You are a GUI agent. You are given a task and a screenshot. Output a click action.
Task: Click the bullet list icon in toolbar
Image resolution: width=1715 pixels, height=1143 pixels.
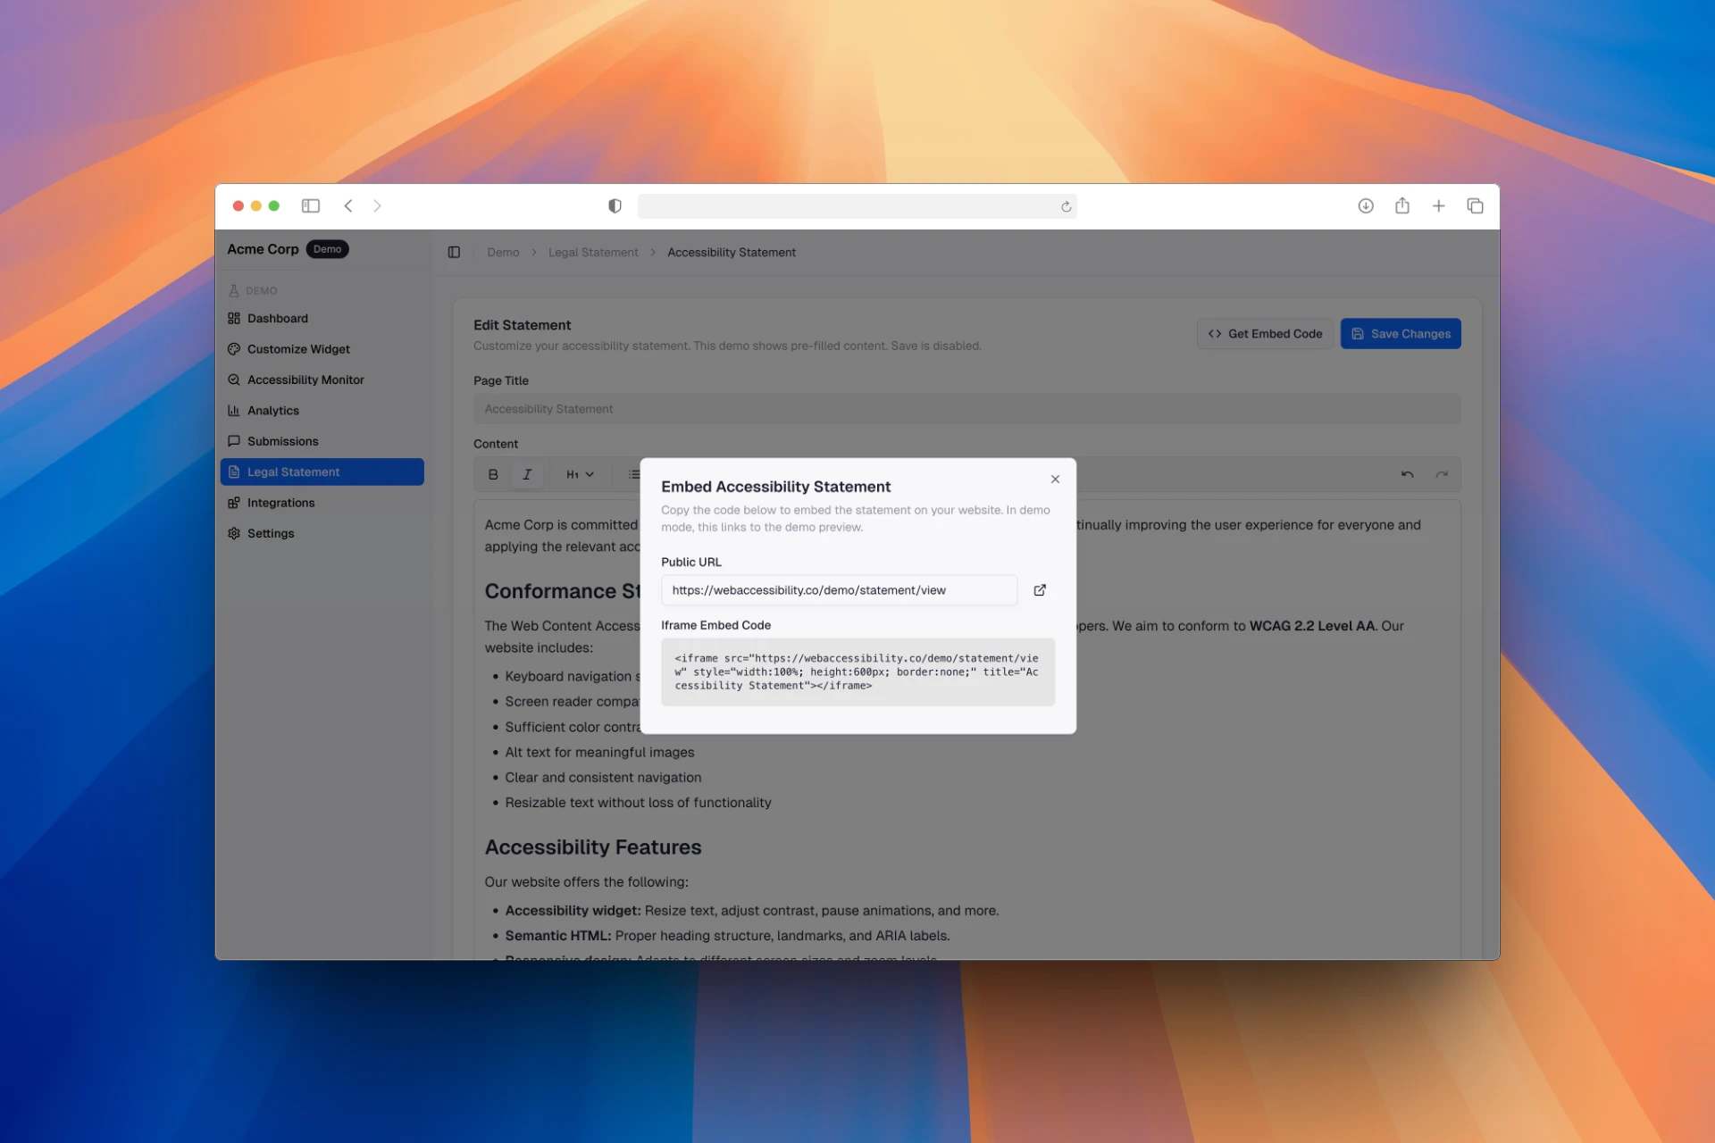point(633,474)
